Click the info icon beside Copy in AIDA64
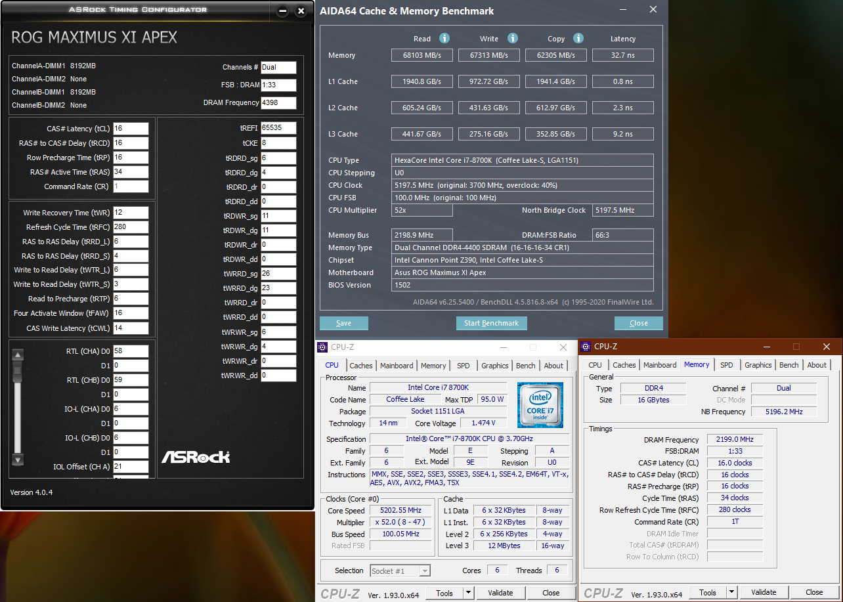 578,39
